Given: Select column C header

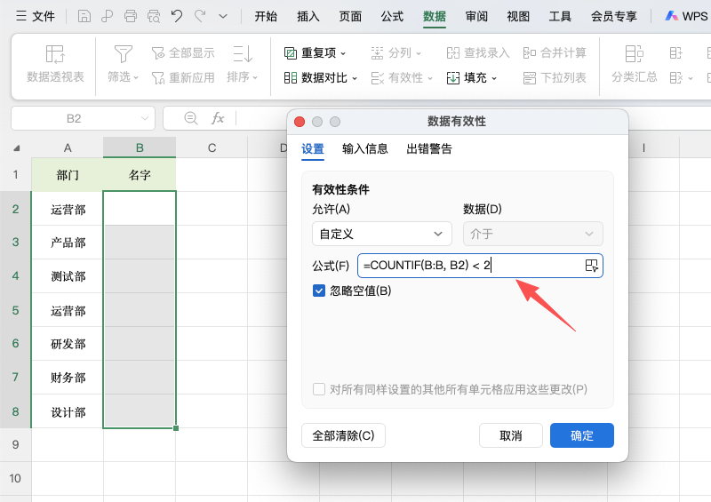Looking at the screenshot, I should pos(212,147).
